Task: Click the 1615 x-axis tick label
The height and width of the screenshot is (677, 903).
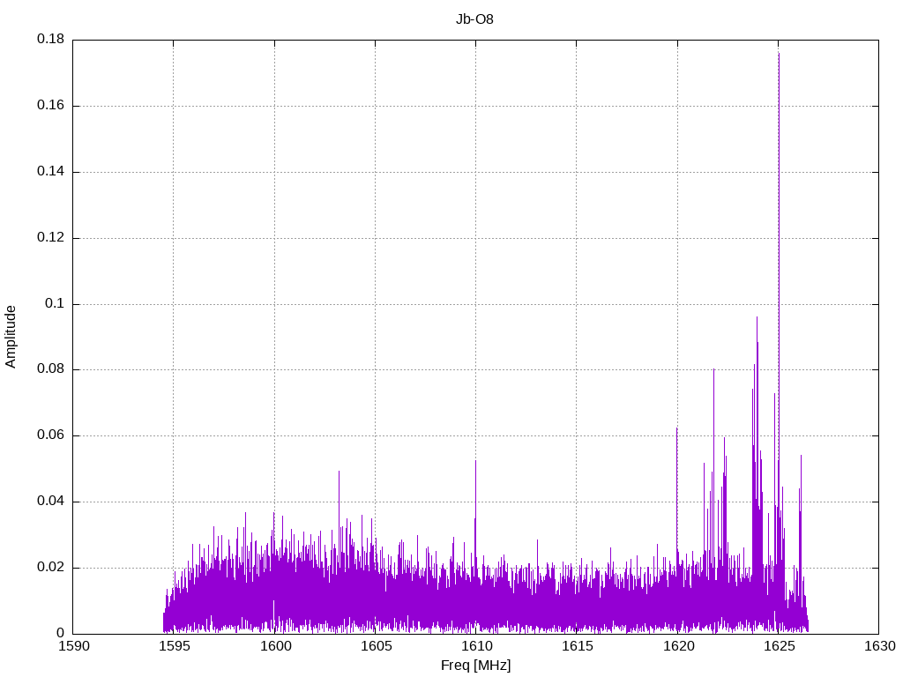Action: pos(578,646)
